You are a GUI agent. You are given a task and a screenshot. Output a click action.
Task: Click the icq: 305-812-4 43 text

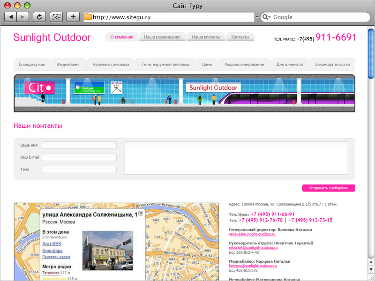coord(244,252)
